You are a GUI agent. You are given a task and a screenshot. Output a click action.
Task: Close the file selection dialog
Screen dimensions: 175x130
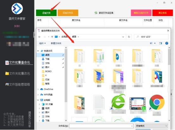168,31
